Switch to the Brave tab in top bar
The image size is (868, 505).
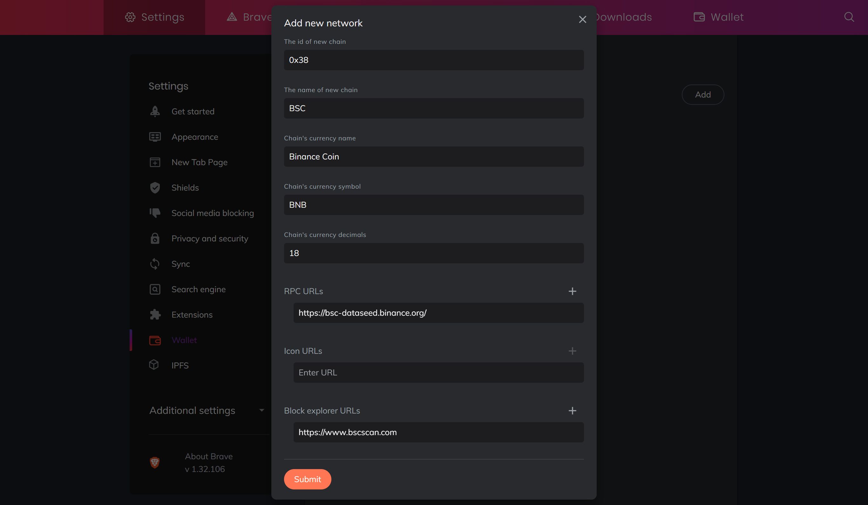click(x=249, y=17)
